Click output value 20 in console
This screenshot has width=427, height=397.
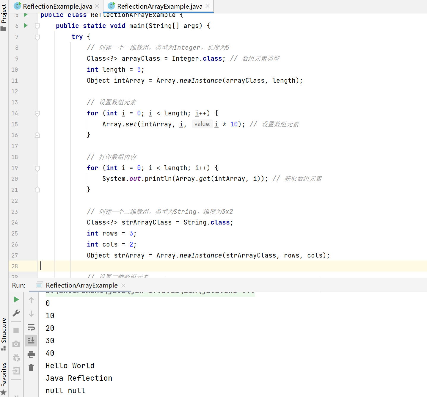50,328
